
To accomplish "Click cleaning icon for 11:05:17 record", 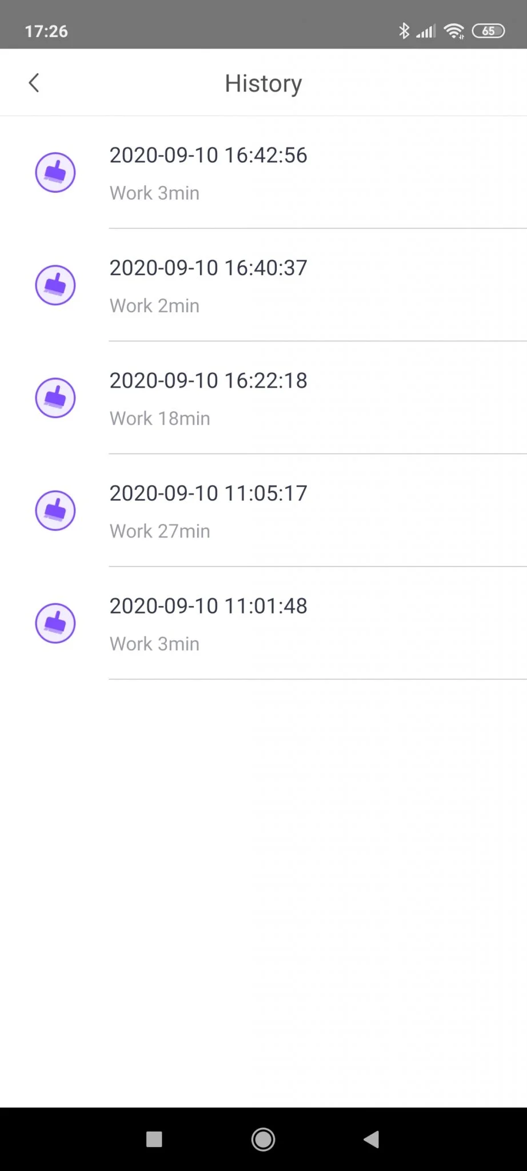I will coord(55,510).
